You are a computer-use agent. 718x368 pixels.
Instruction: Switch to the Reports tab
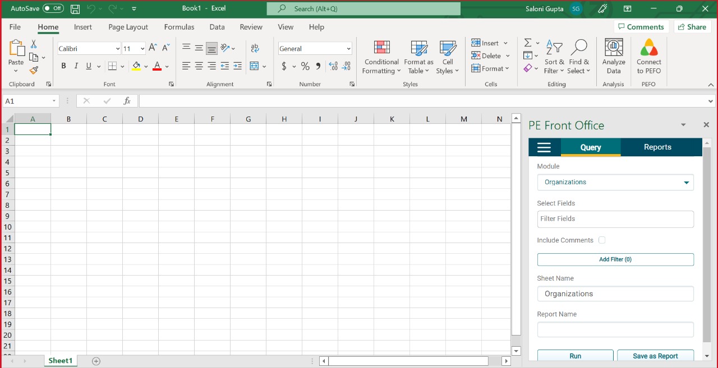pyautogui.click(x=657, y=147)
